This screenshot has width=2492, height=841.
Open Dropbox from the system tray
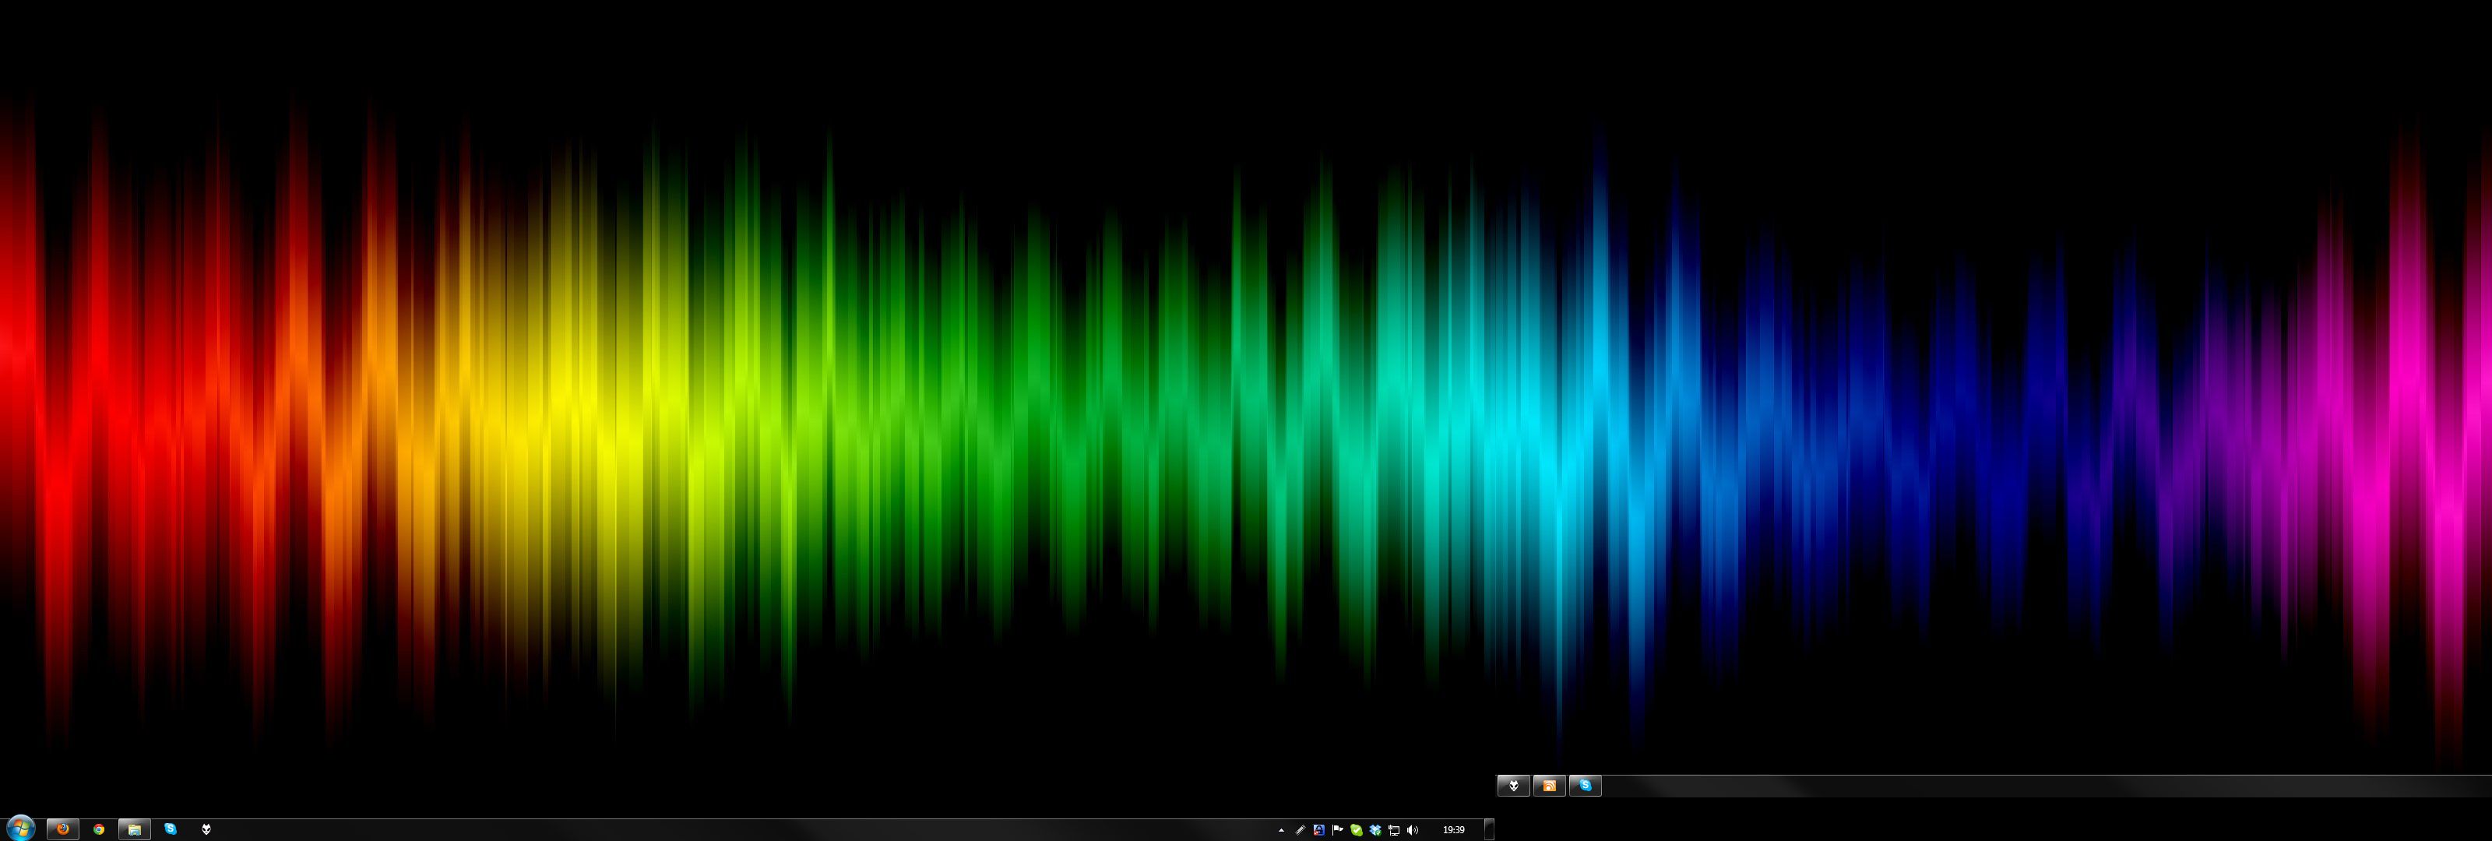coord(1374,830)
